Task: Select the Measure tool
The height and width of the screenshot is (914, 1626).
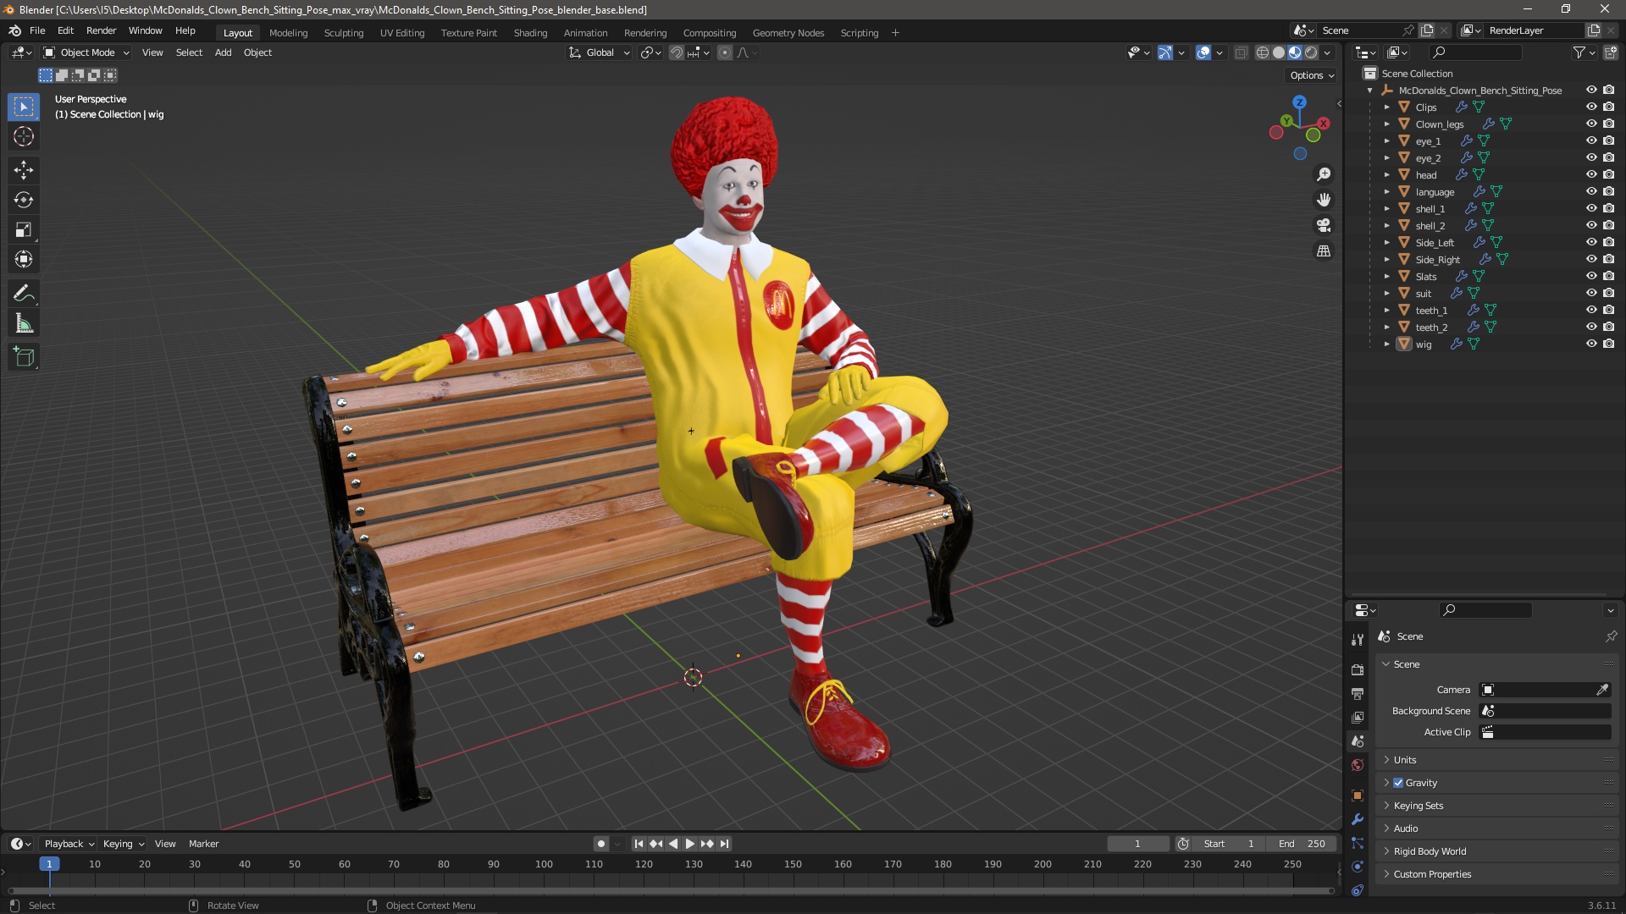Action: click(x=24, y=323)
